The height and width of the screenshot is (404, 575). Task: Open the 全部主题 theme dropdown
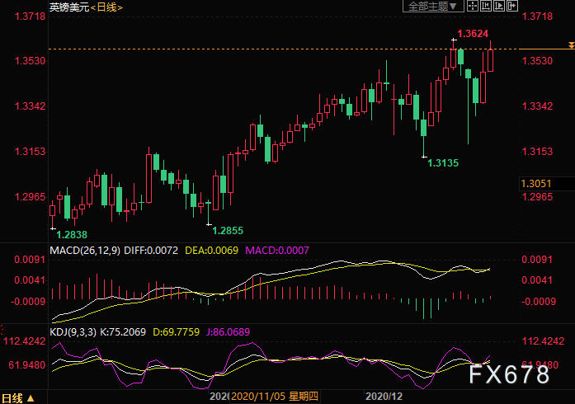[x=428, y=7]
